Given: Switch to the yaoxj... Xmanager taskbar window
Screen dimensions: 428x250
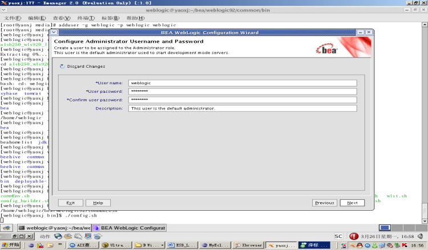Looking at the screenshot, I should pyautogui.click(x=281, y=245).
